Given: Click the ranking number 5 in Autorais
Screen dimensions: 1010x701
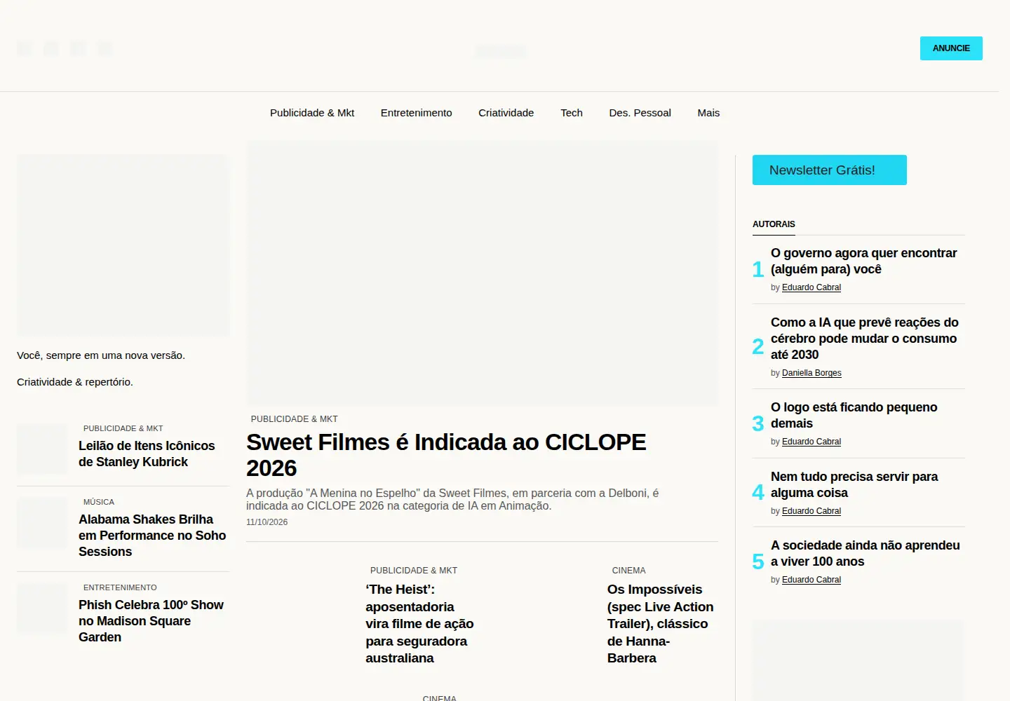Looking at the screenshot, I should pyautogui.click(x=757, y=562).
